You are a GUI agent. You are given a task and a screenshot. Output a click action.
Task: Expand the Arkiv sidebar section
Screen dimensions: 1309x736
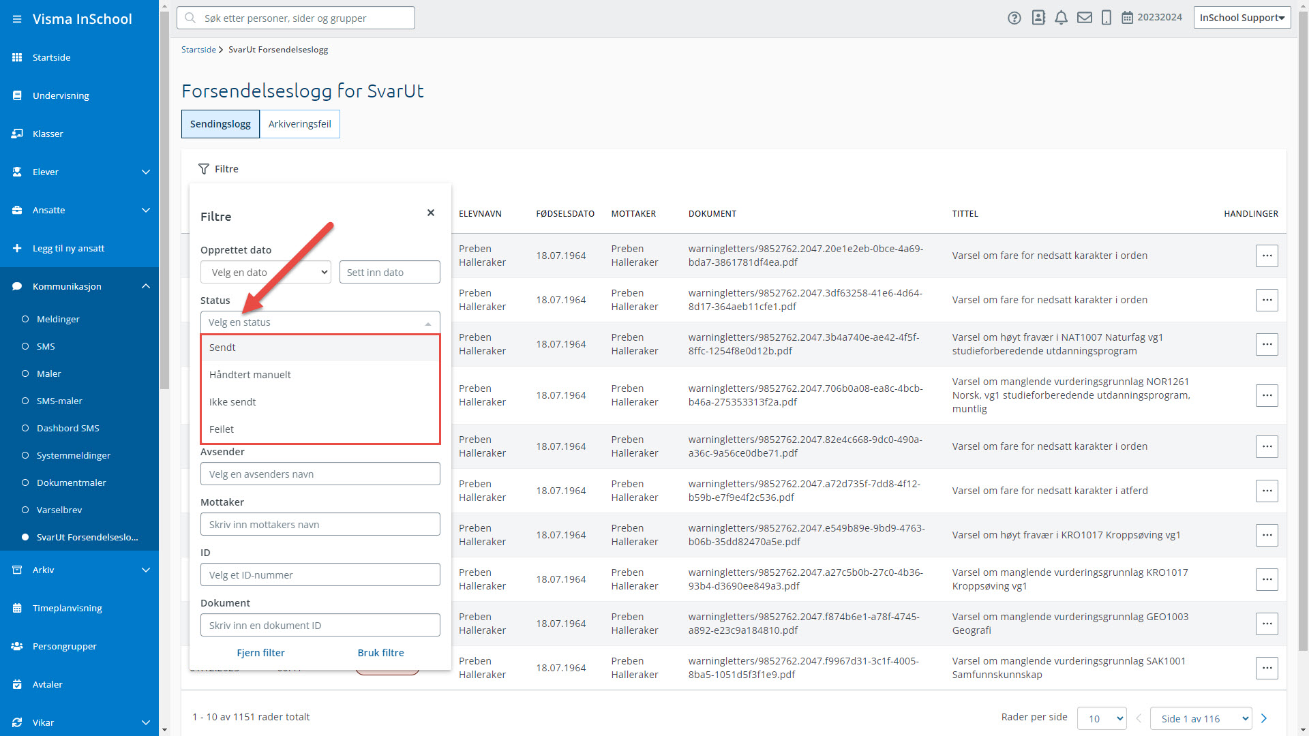click(145, 570)
